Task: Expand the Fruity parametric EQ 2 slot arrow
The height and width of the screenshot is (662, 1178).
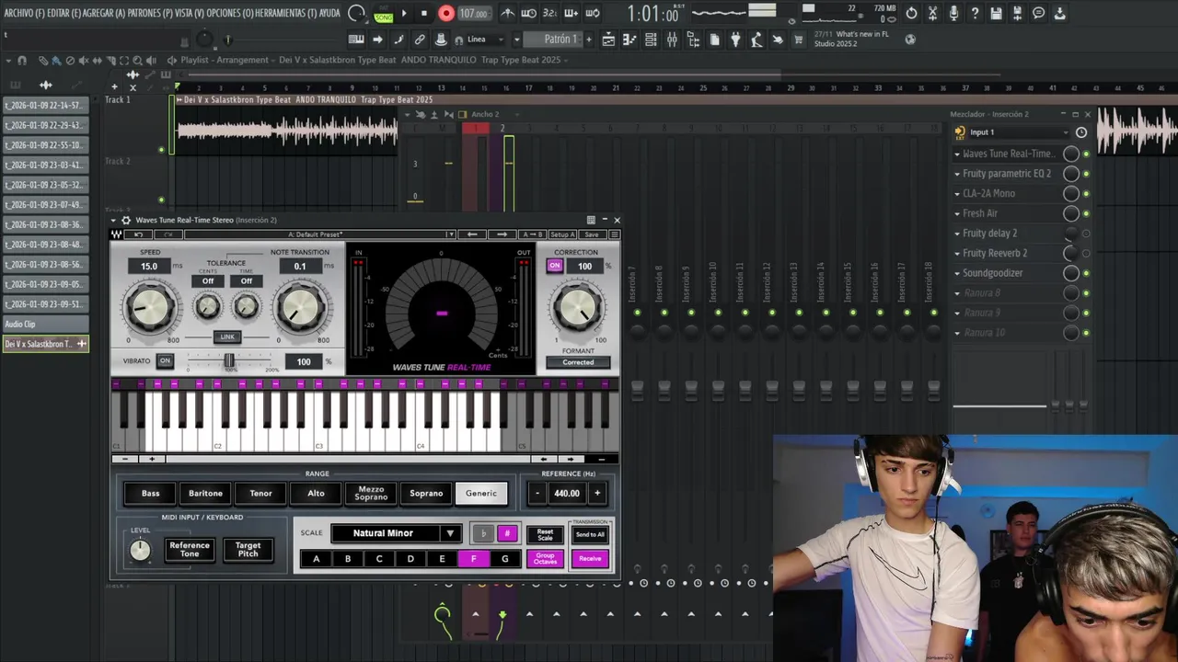Action: (x=957, y=174)
